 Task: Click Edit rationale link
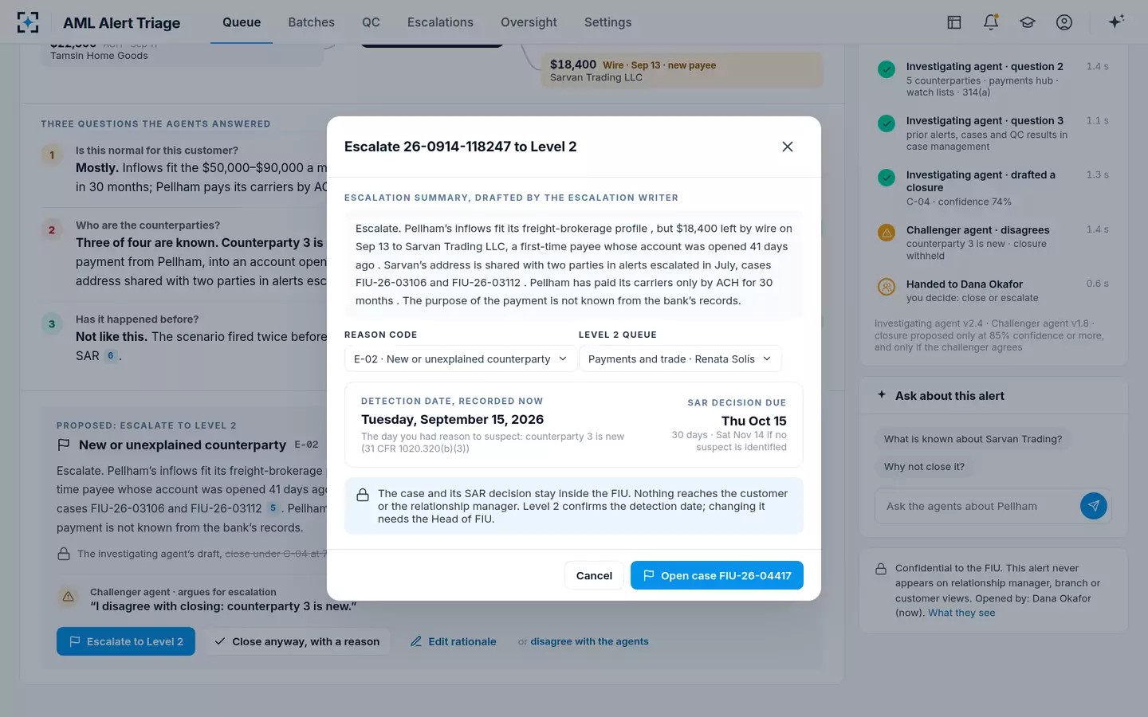click(453, 641)
